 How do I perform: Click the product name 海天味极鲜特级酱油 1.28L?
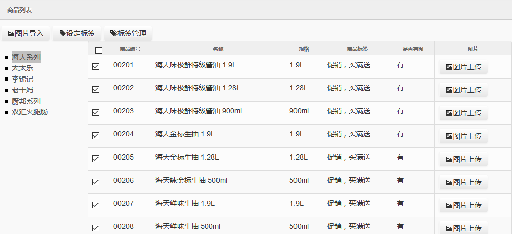pyautogui.click(x=198, y=88)
